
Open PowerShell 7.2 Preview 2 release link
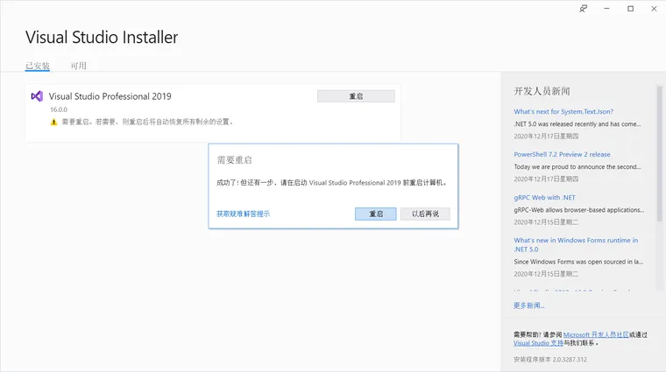pyautogui.click(x=562, y=154)
